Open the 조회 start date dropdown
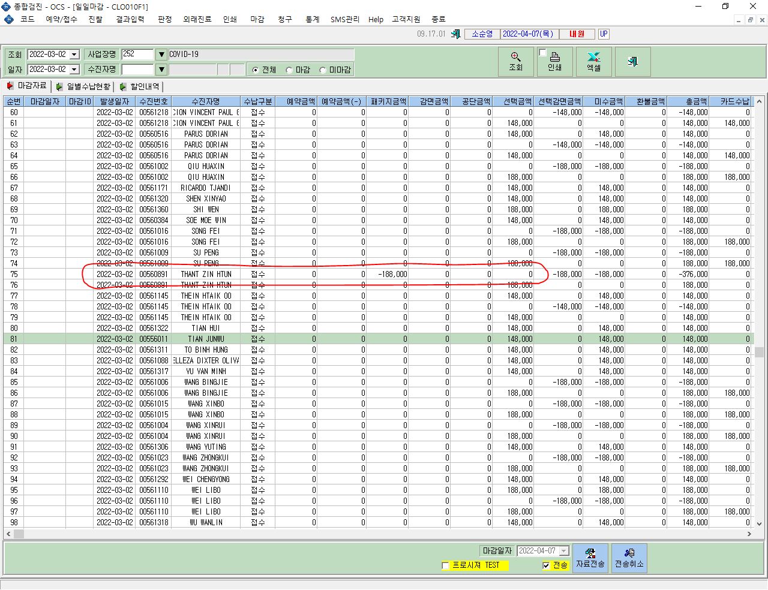The height and width of the screenshot is (590, 768). point(74,55)
